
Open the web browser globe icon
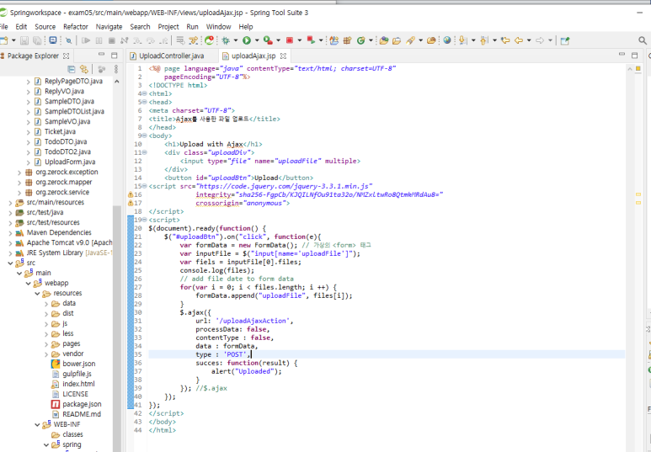pyautogui.click(x=447, y=40)
